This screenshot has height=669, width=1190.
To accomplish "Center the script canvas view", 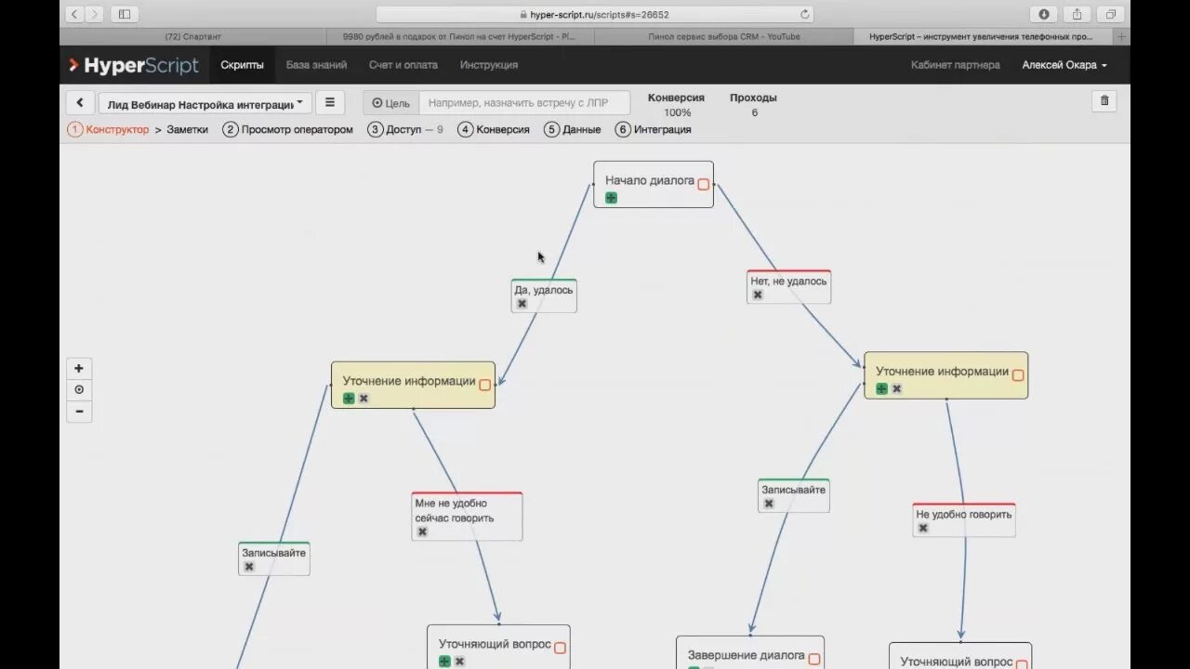I will click(79, 390).
